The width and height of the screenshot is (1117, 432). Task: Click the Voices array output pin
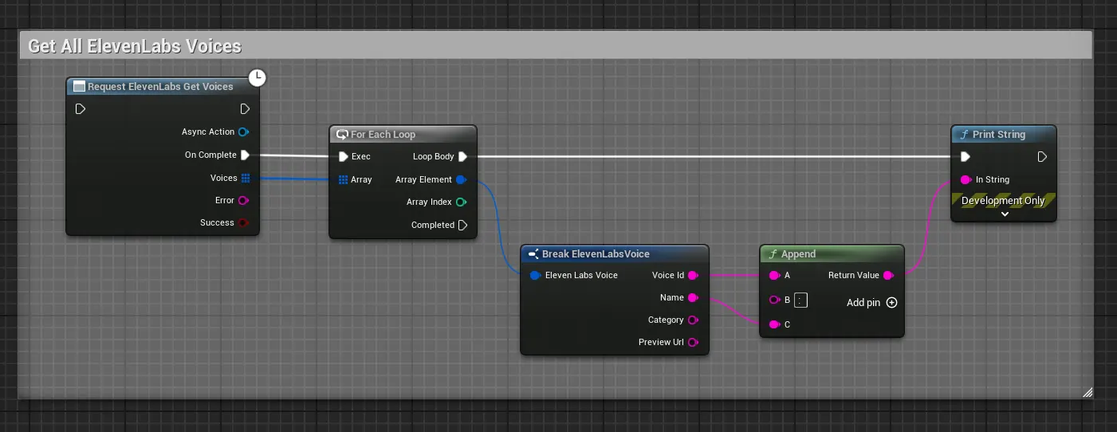246,178
